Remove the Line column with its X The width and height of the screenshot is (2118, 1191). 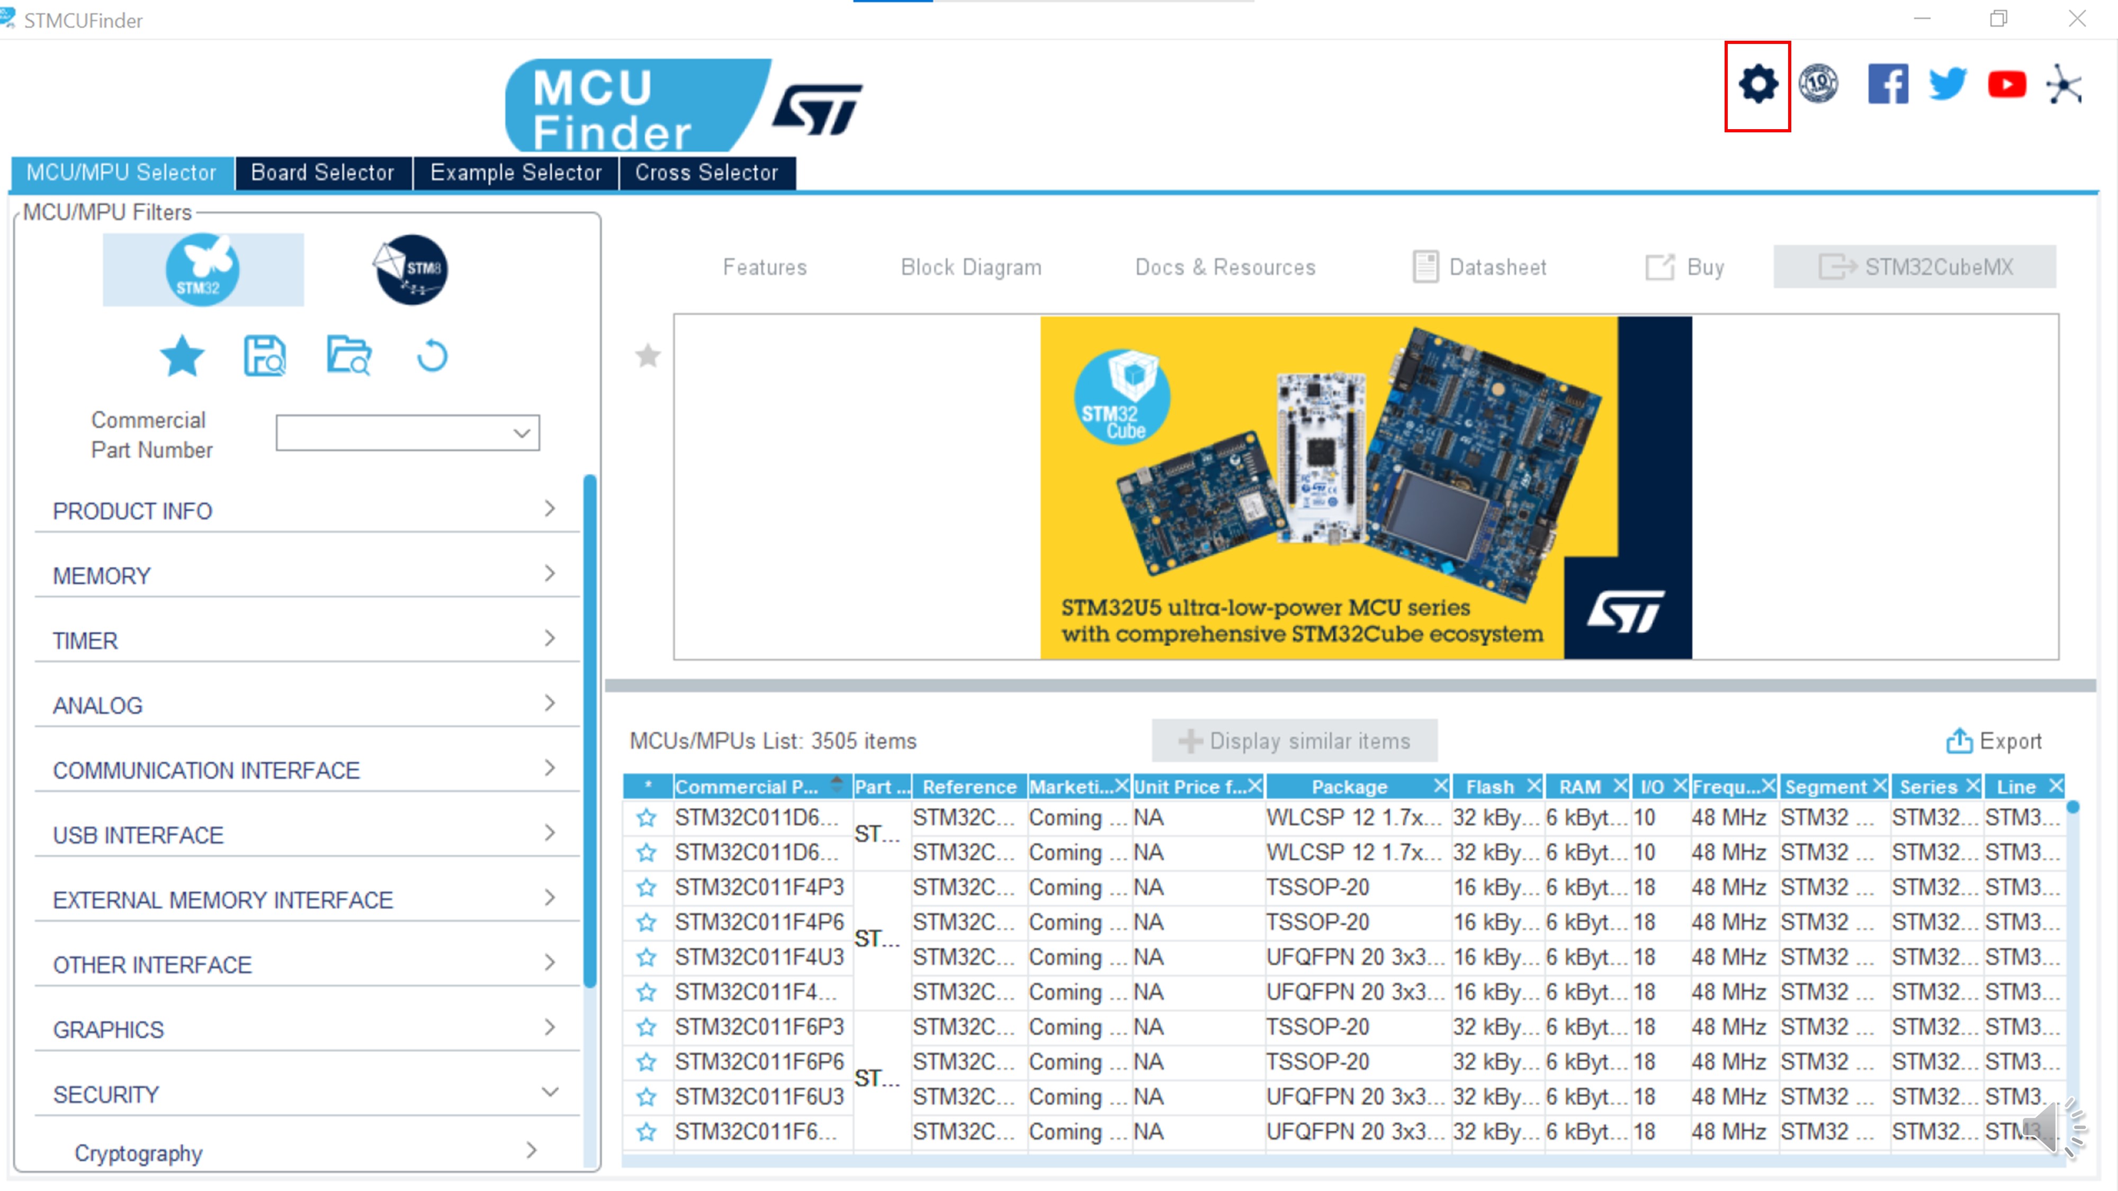tap(2056, 786)
